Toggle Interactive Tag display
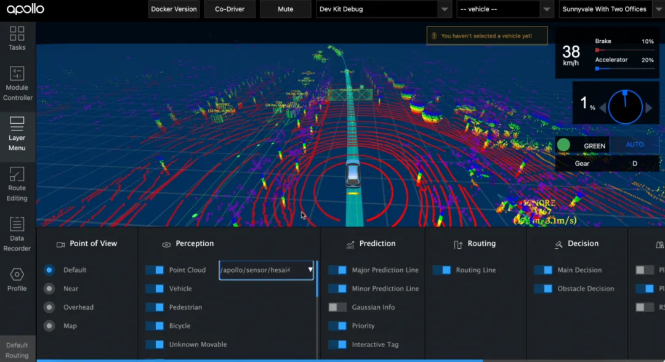Viewport: 665px width, 362px height. click(337, 345)
